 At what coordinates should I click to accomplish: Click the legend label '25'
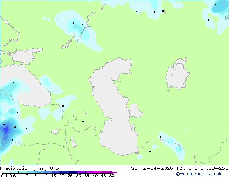(x=70, y=176)
